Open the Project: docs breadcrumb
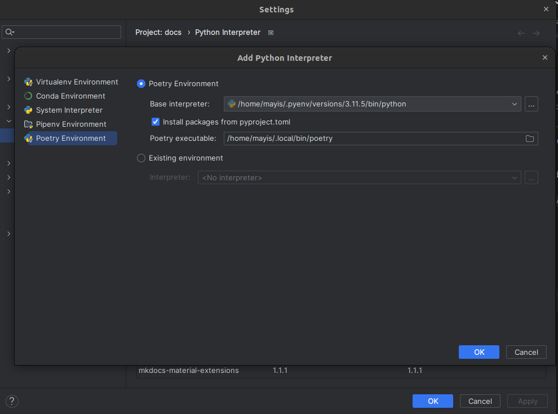The width and height of the screenshot is (558, 414). coord(158,32)
